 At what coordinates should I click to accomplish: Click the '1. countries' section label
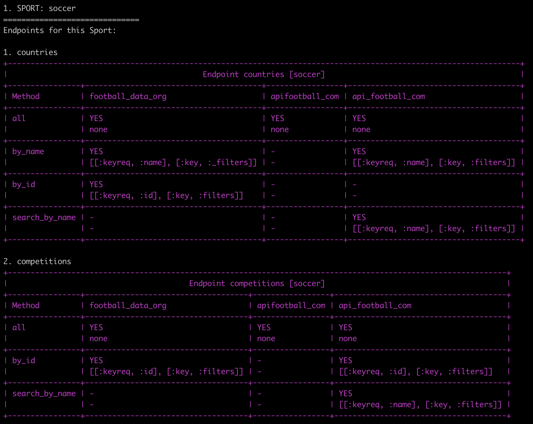[x=30, y=52]
